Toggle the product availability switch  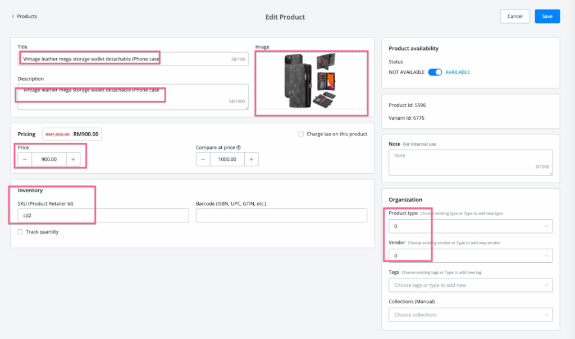pyautogui.click(x=435, y=72)
